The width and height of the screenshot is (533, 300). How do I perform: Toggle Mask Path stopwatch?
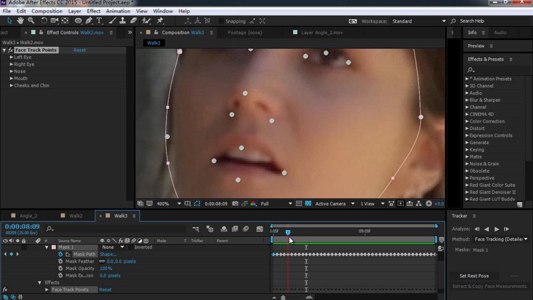point(61,254)
